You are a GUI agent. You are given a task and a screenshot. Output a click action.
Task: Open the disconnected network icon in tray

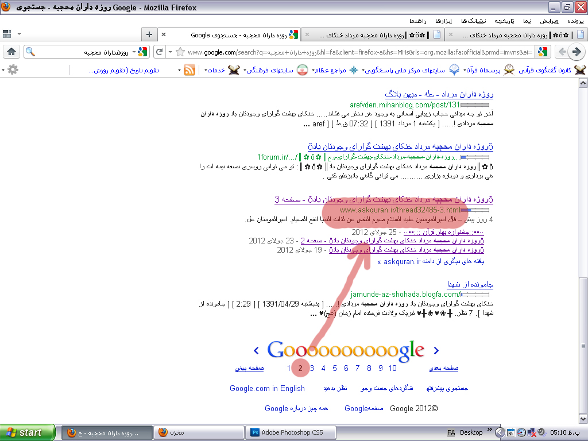coord(532,433)
